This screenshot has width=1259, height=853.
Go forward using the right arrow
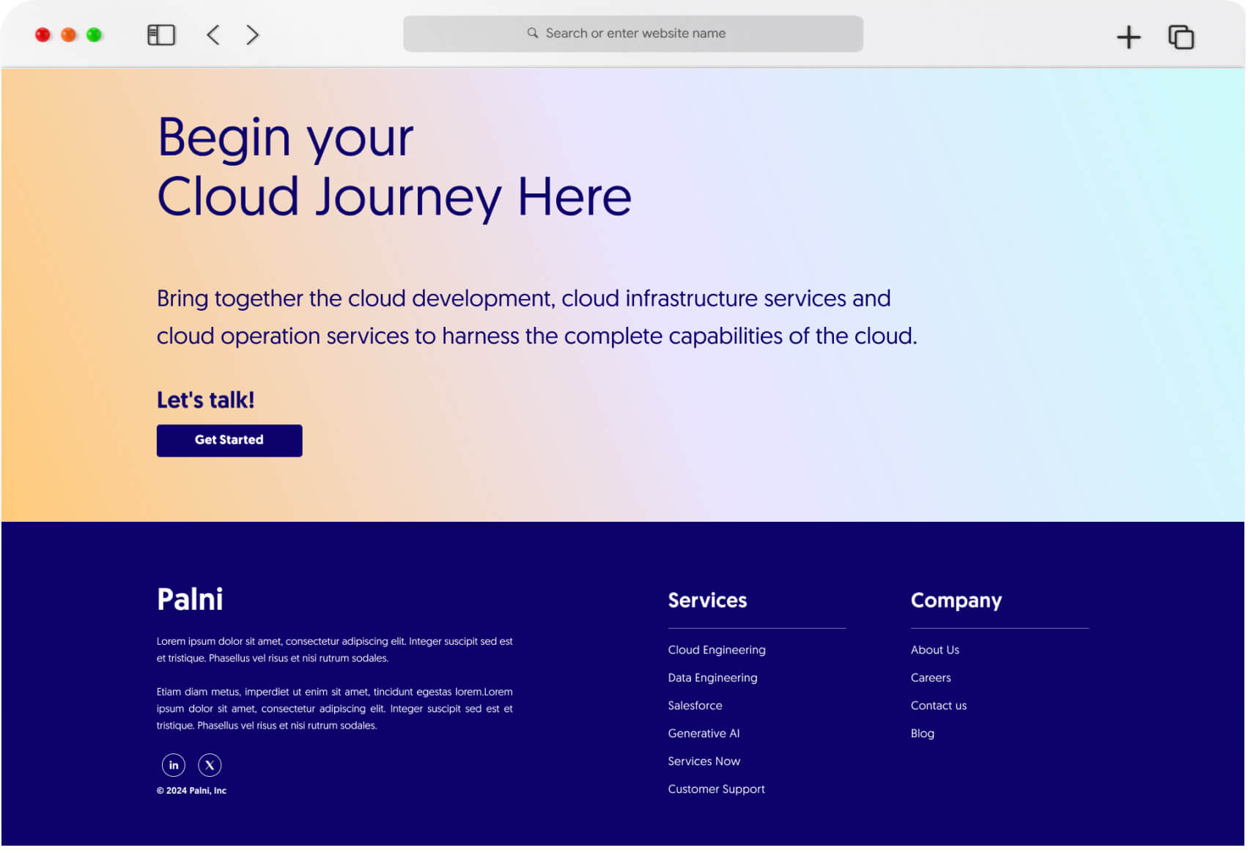point(253,34)
